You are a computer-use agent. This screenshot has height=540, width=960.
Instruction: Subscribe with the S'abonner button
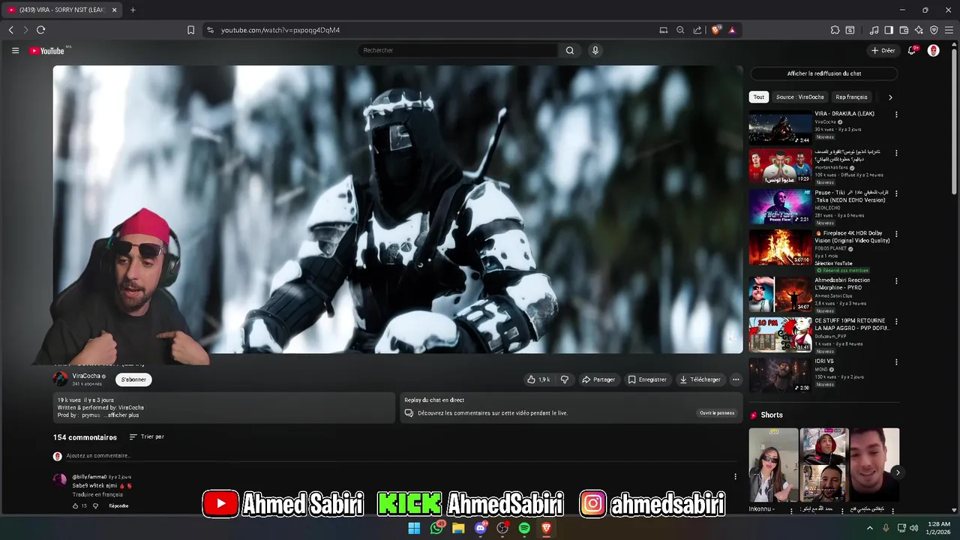pos(133,379)
